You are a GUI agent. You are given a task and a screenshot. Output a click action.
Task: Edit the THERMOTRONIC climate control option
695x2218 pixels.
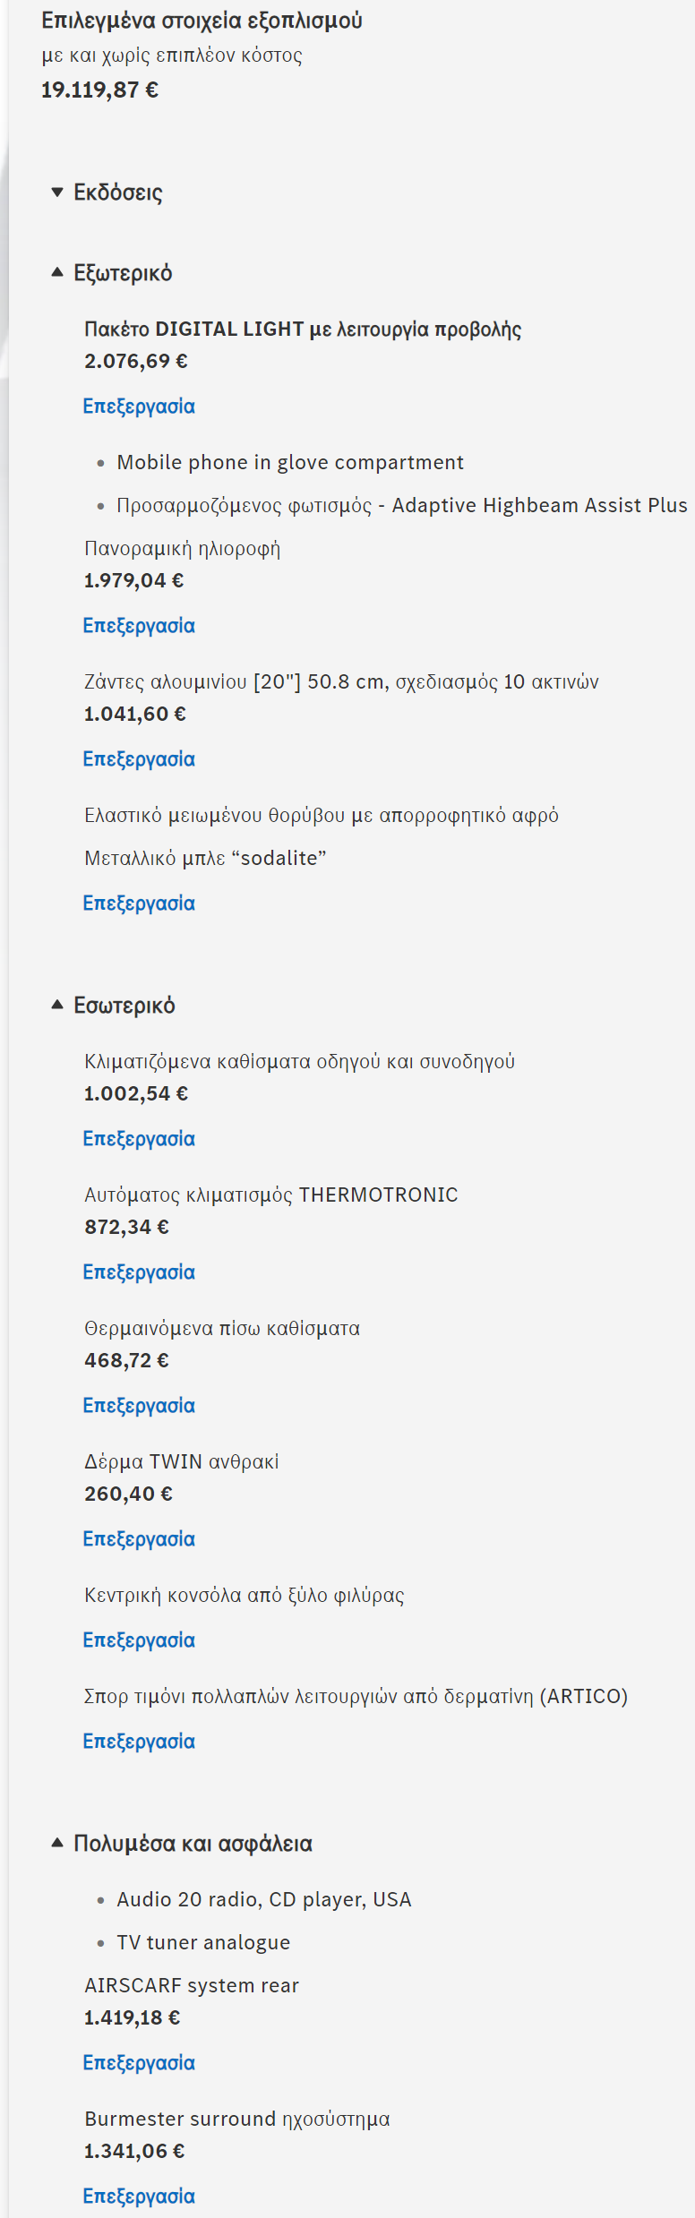tap(139, 1272)
